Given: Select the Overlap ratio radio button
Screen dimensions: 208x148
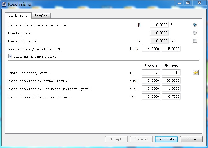Looking at the screenshot, I should (x=195, y=33).
